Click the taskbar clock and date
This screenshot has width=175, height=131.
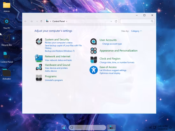click(163, 128)
